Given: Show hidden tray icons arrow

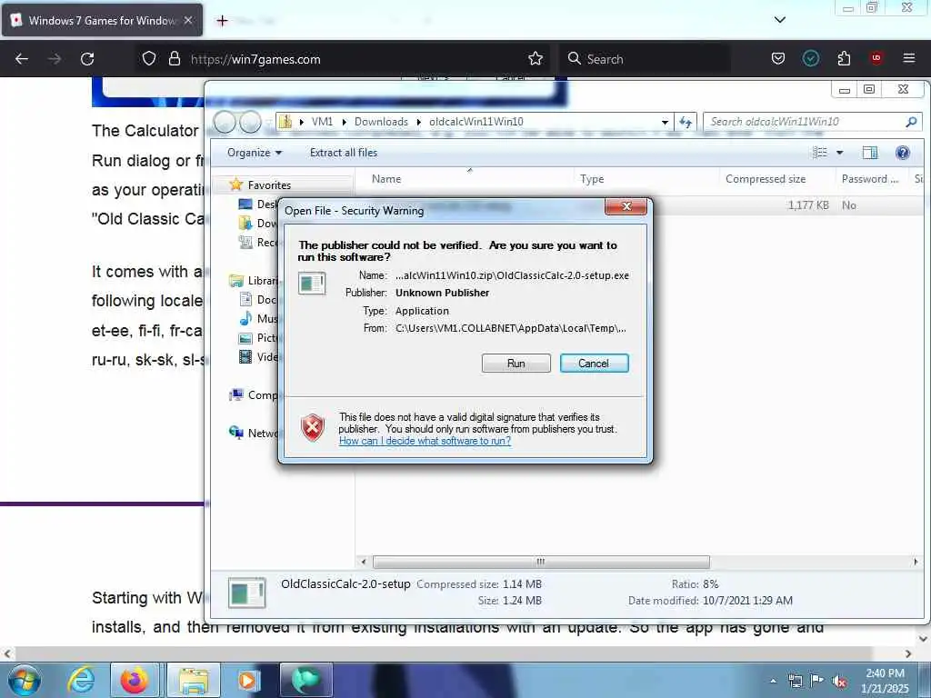Looking at the screenshot, I should click(x=773, y=681).
